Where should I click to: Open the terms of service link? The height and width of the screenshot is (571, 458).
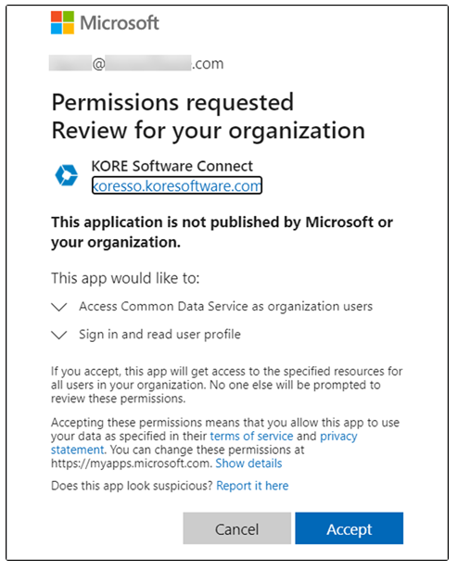click(251, 436)
